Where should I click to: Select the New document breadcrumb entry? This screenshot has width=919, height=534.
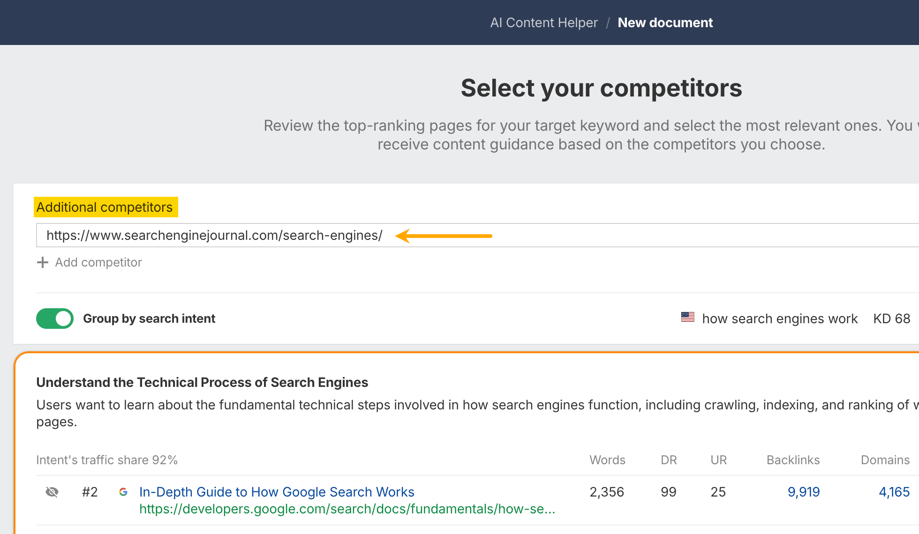coord(665,22)
